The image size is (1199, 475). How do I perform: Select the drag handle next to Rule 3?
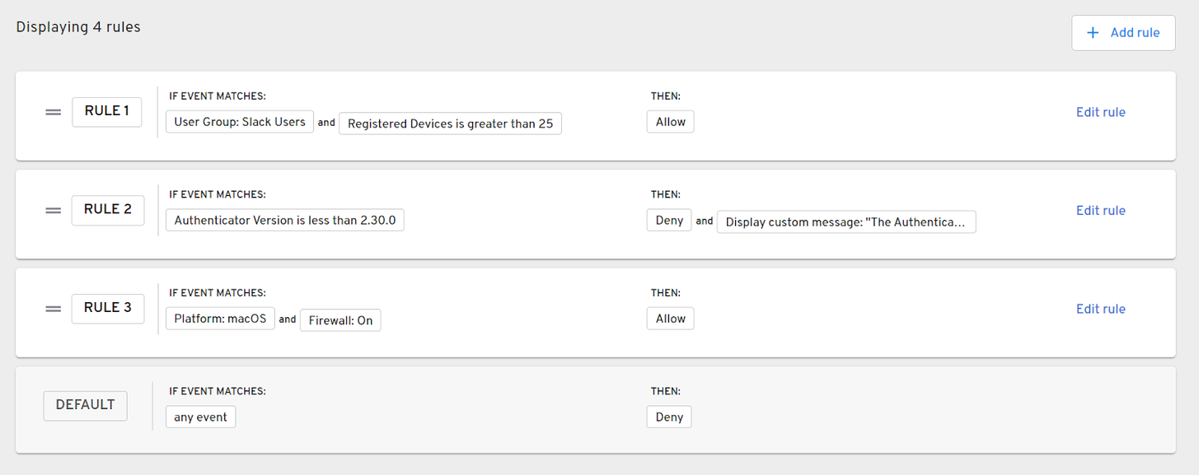point(53,309)
